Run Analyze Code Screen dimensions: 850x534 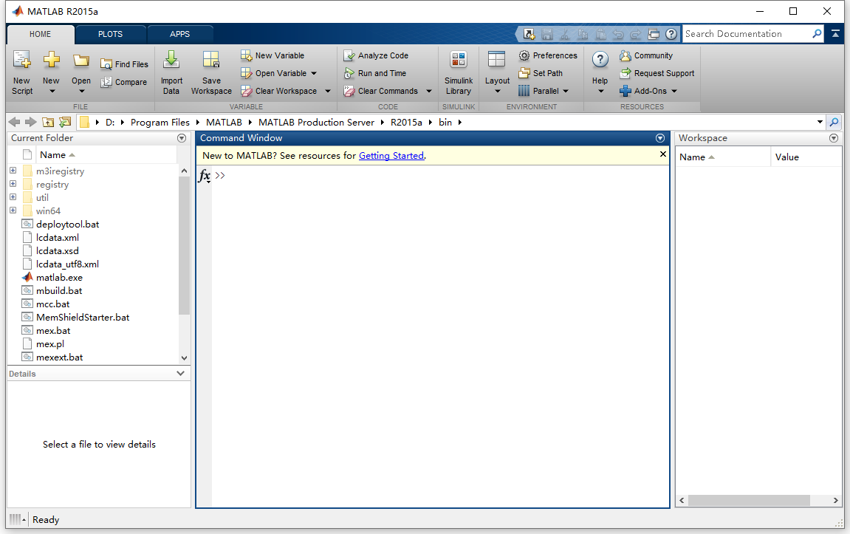(376, 55)
